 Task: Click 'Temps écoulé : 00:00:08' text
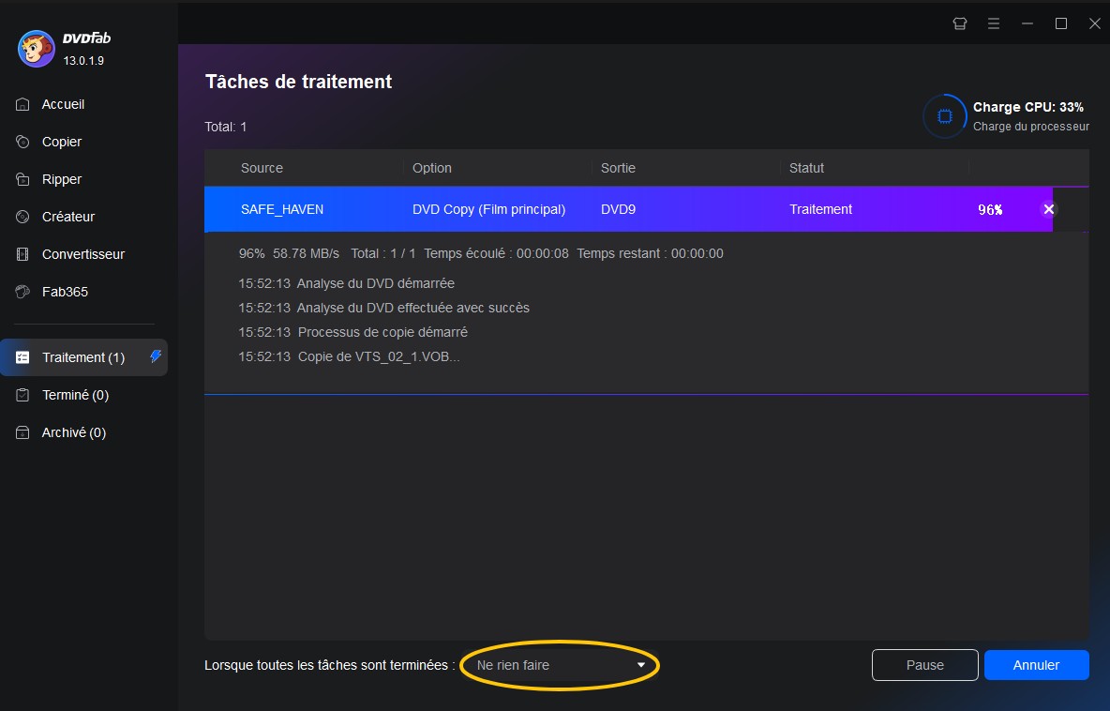(x=496, y=253)
